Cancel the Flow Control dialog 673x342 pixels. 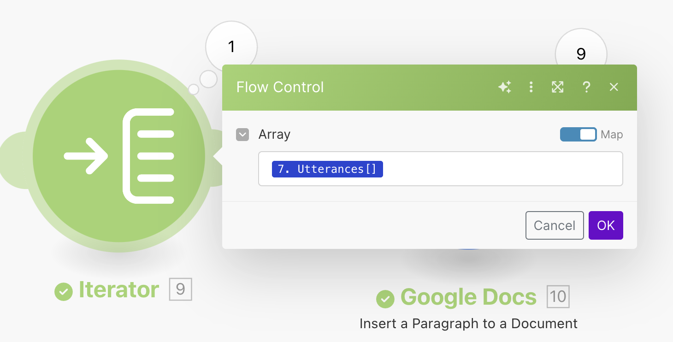555,225
